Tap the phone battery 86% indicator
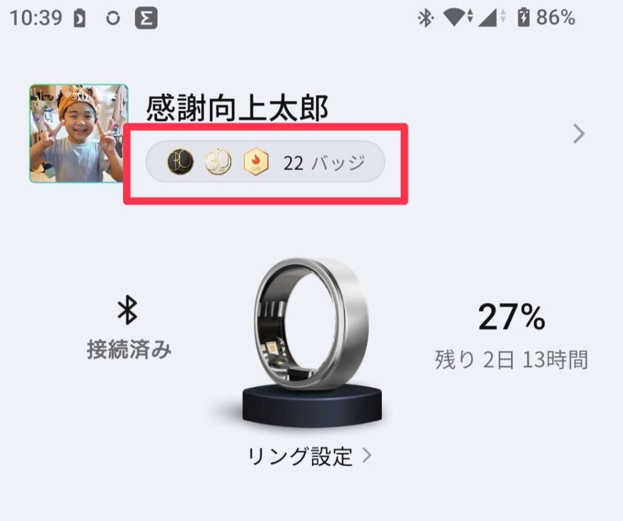The height and width of the screenshot is (521, 623). pos(546,18)
